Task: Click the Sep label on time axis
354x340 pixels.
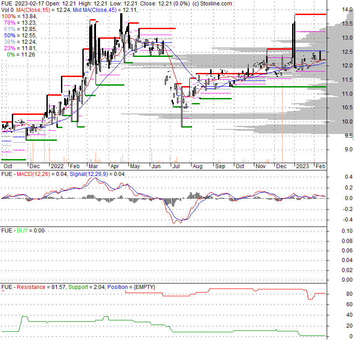Action: coord(220,166)
